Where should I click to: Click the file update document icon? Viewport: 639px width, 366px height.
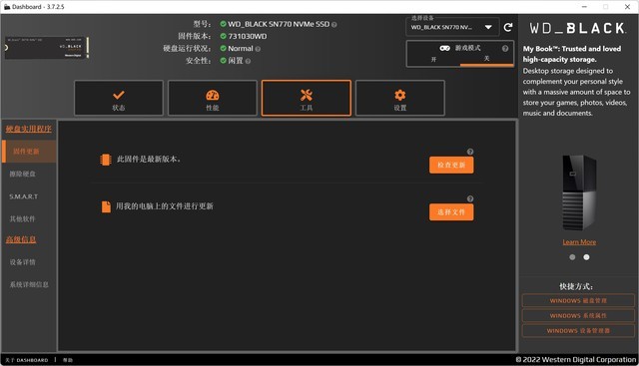[x=106, y=206]
